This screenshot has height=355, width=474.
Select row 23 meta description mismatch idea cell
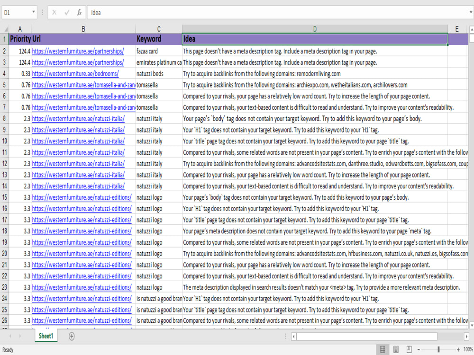[x=315, y=287]
